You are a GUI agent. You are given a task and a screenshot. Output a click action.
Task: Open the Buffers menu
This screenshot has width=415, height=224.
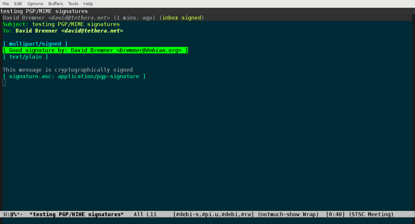(x=56, y=4)
